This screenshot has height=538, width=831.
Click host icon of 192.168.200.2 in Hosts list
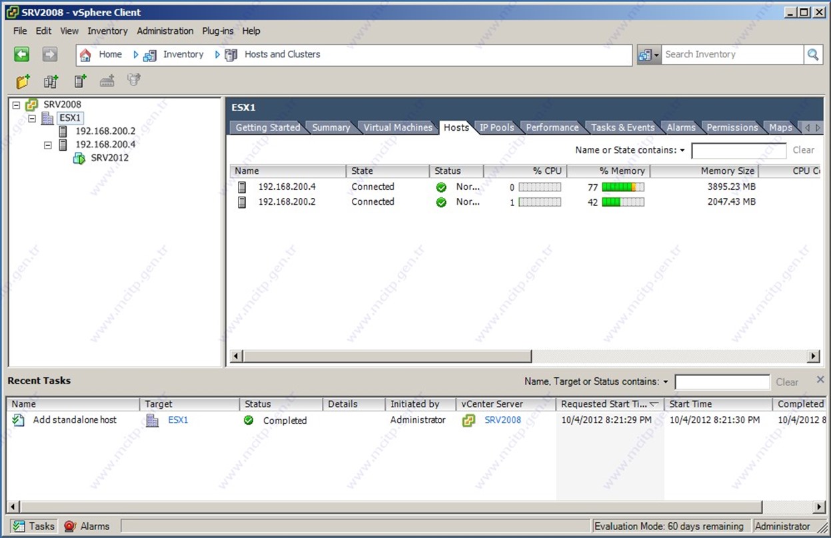(242, 202)
